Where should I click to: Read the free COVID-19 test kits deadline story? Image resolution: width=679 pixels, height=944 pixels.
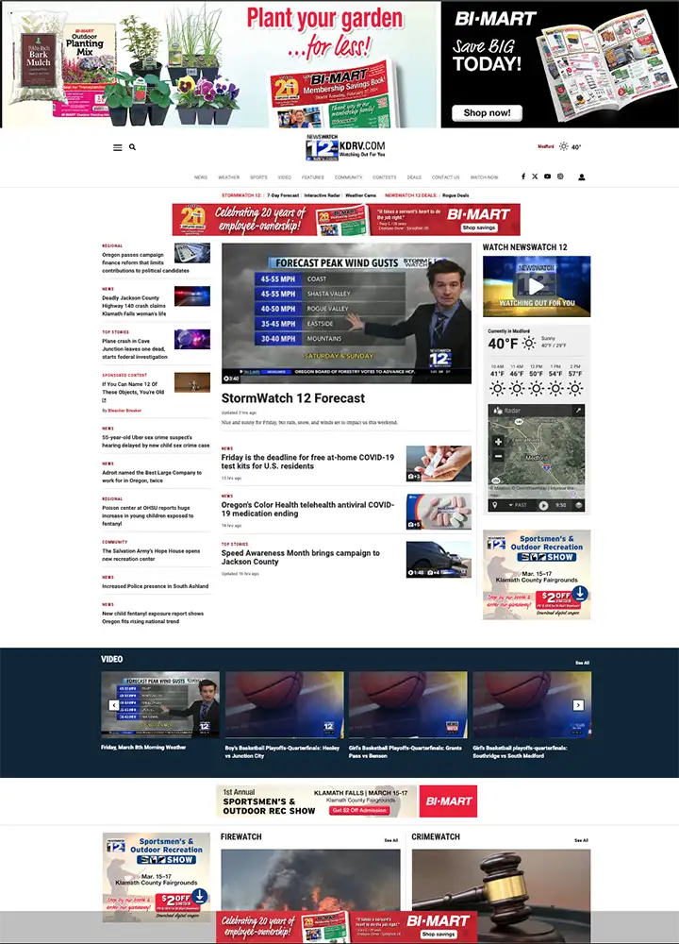(x=308, y=462)
